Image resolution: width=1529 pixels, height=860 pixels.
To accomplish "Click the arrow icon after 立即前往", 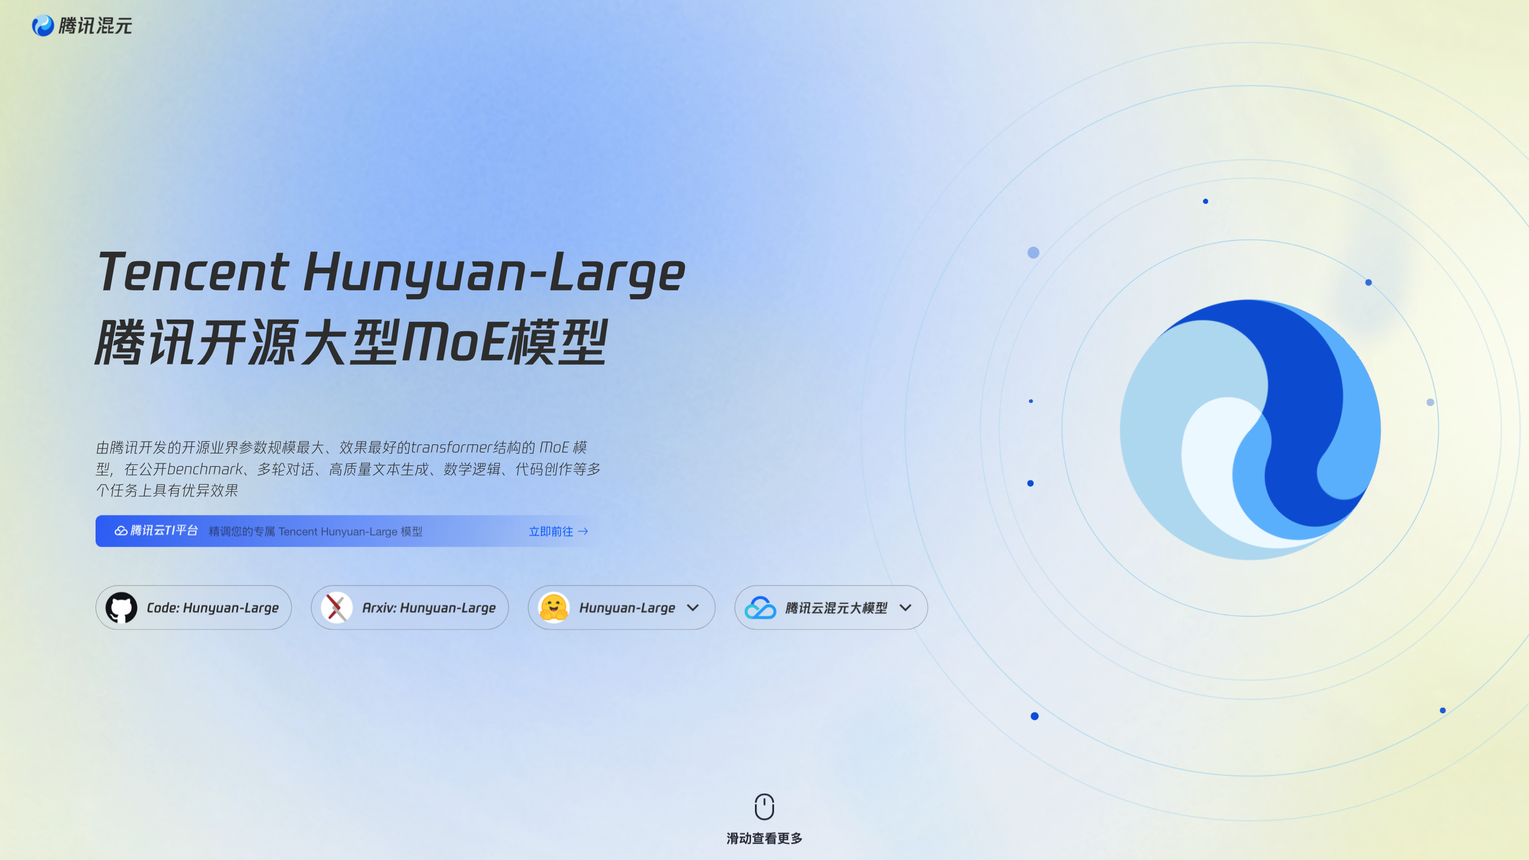I will click(585, 532).
